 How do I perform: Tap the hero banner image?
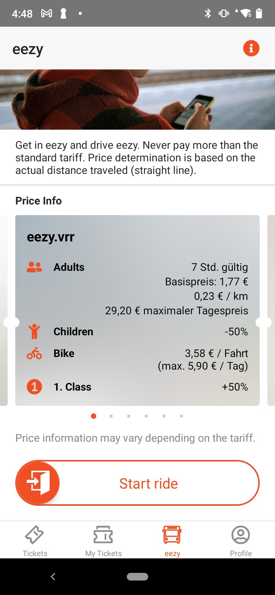(x=137, y=100)
